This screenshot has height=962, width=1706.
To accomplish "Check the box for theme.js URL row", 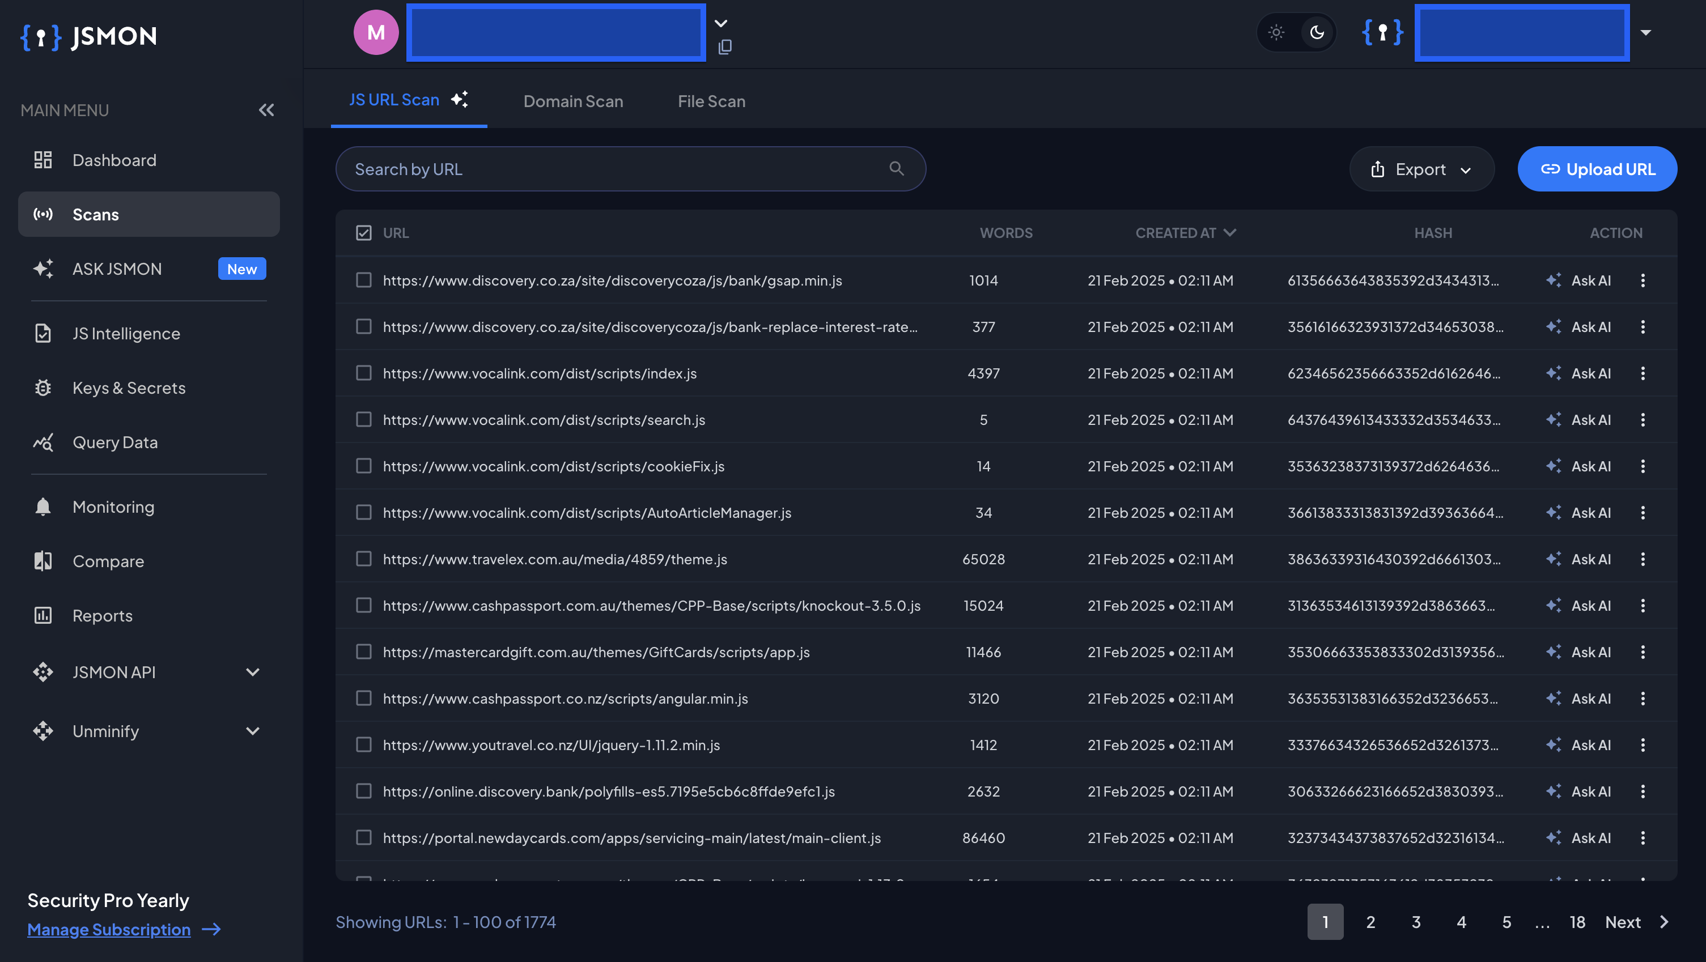I will pos(363,558).
